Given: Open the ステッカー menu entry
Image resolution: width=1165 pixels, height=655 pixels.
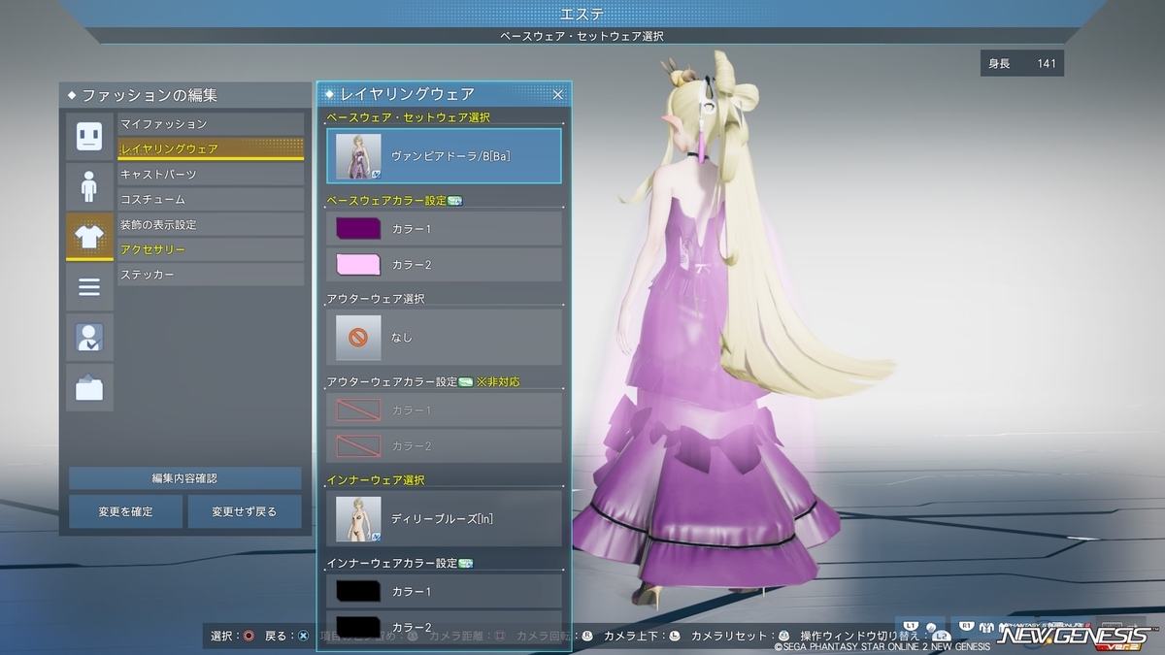Looking at the screenshot, I should pos(211,276).
